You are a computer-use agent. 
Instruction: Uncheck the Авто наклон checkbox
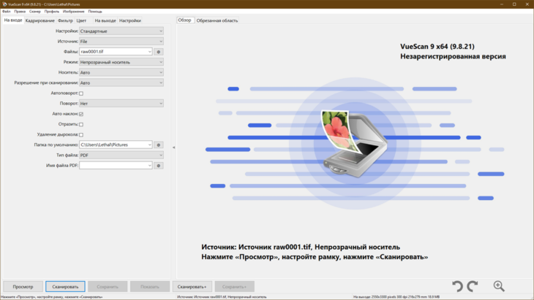[81, 114]
